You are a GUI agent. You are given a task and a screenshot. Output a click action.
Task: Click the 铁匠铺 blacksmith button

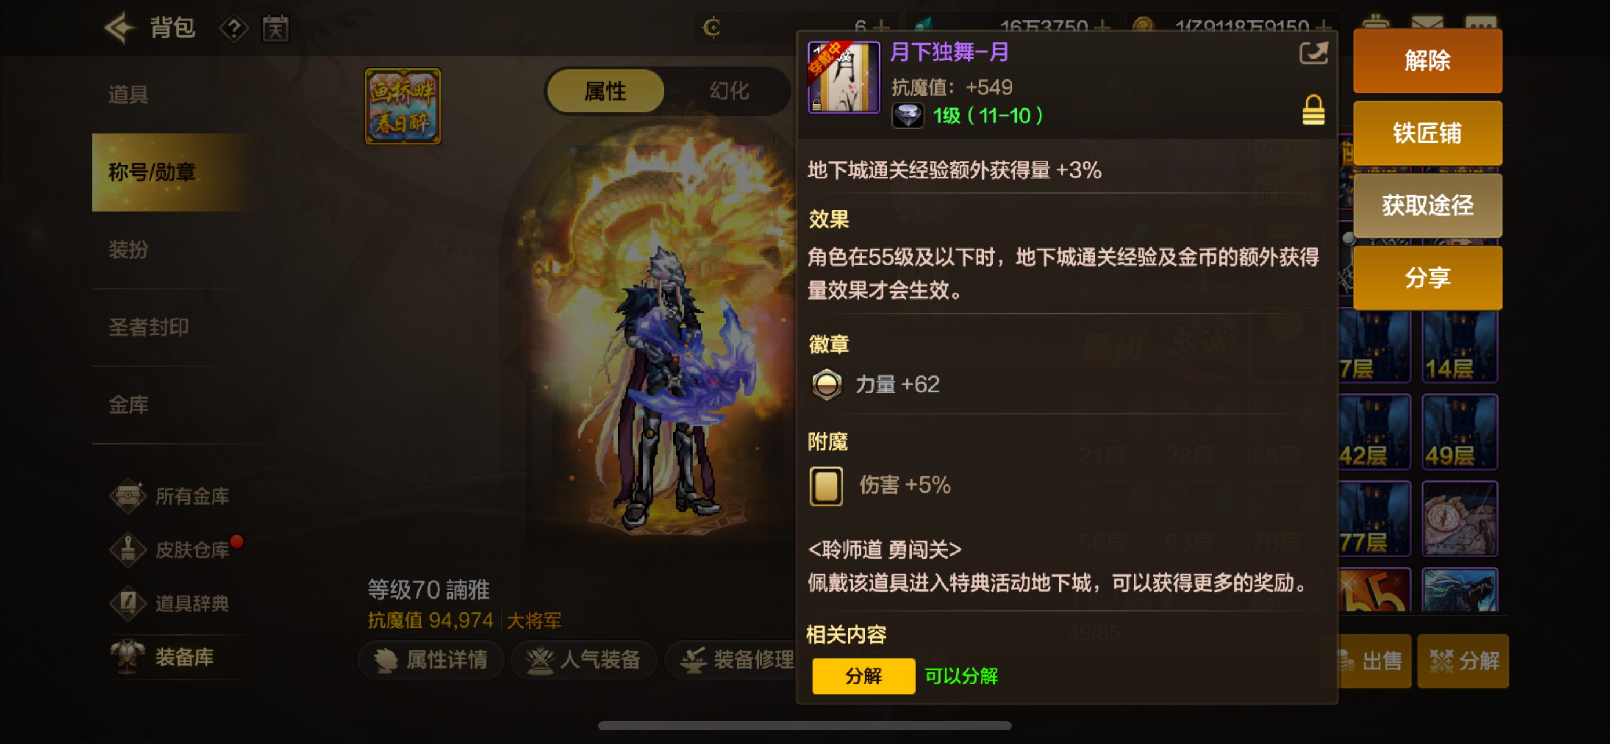pyautogui.click(x=1427, y=133)
